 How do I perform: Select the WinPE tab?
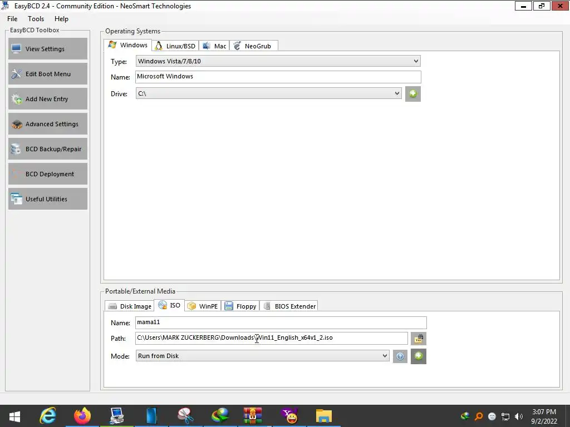pyautogui.click(x=203, y=306)
